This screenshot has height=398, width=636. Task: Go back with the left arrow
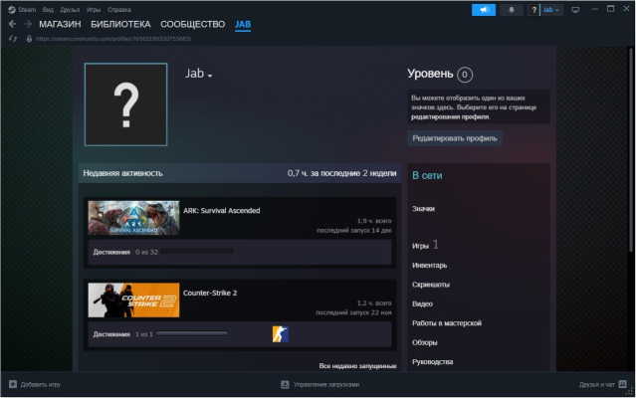13,23
